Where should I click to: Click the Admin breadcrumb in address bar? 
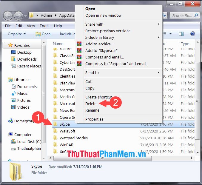(46, 16)
